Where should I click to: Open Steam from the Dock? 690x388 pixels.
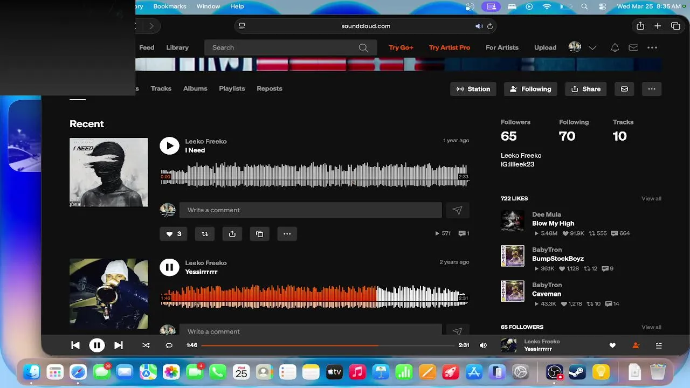(x=577, y=372)
